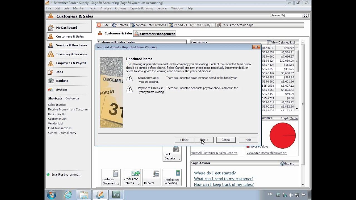
Task: Open System sidebar icon
Action: click(x=51, y=90)
